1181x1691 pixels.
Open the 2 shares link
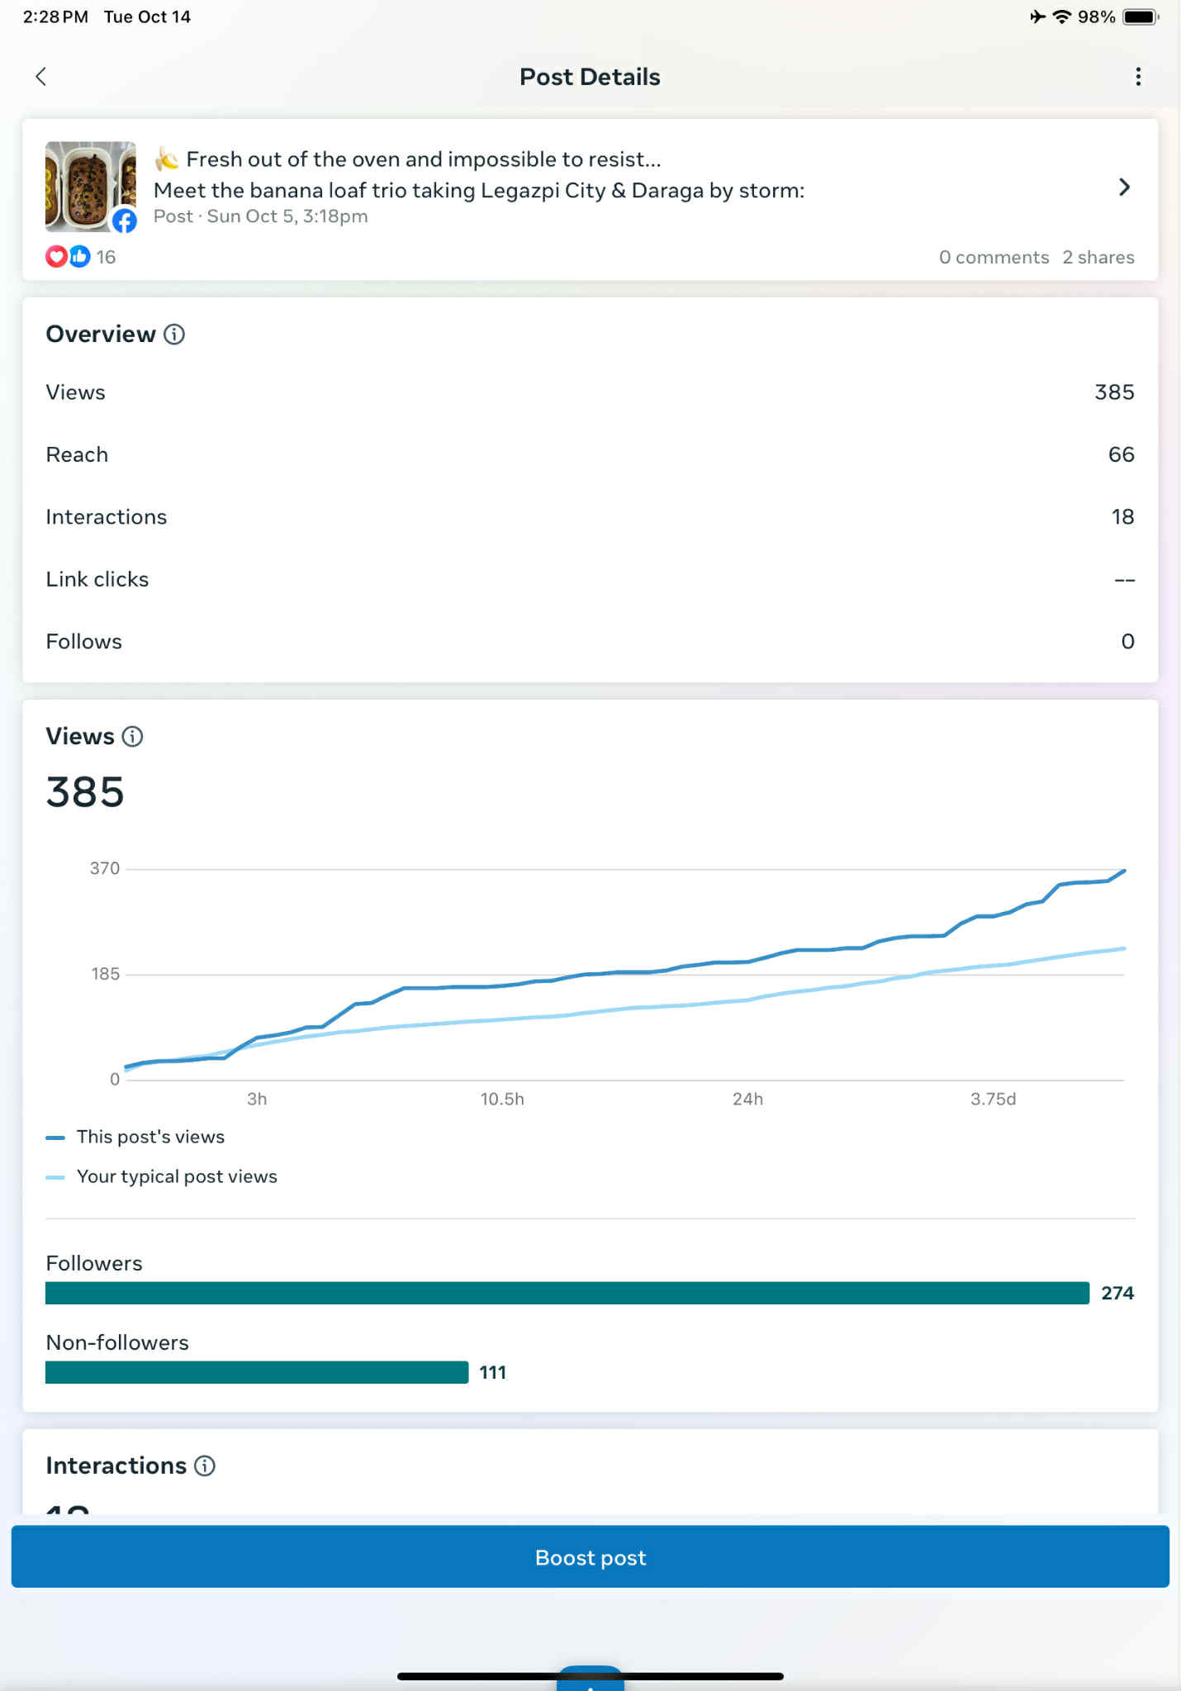click(1098, 258)
